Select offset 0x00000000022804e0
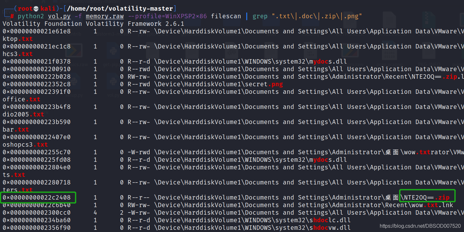The image size is (464, 232). coord(37,167)
